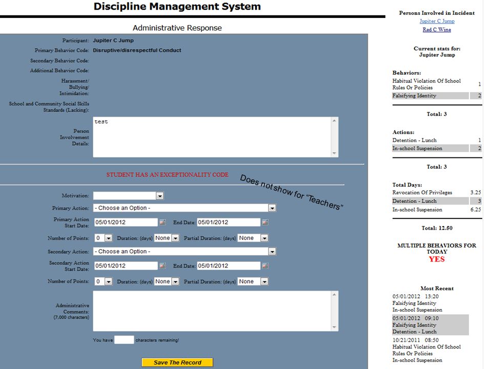
Task: Open Jupiter C Jump person link
Action: pyautogui.click(x=437, y=21)
